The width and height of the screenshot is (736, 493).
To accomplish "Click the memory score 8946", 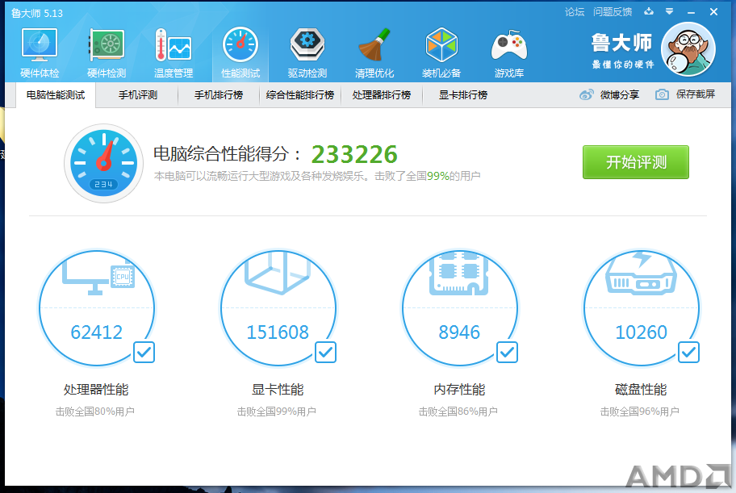I will 459,332.
